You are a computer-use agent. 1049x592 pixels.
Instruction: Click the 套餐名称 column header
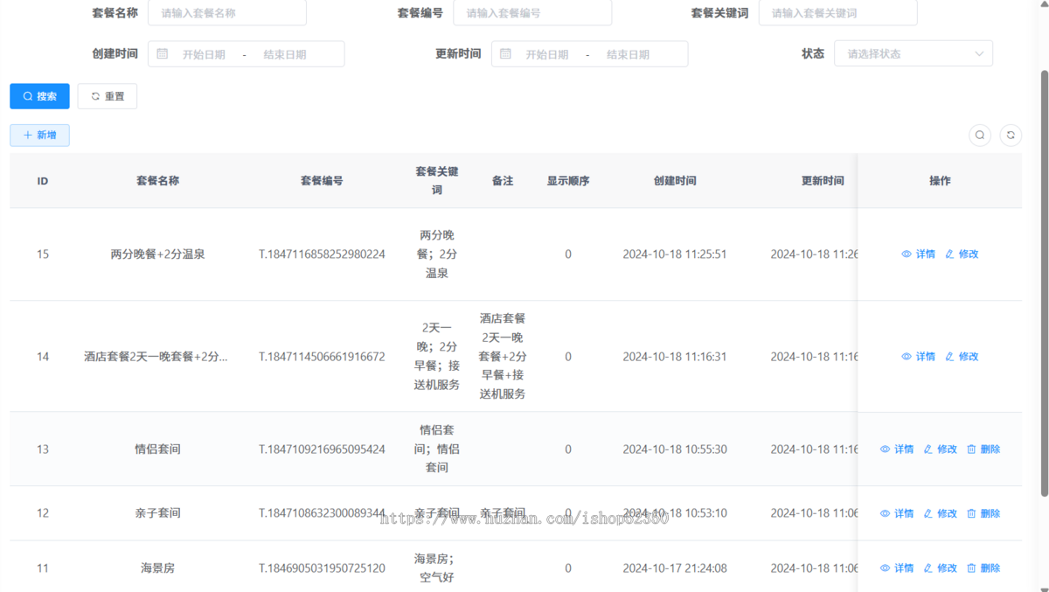(x=157, y=181)
